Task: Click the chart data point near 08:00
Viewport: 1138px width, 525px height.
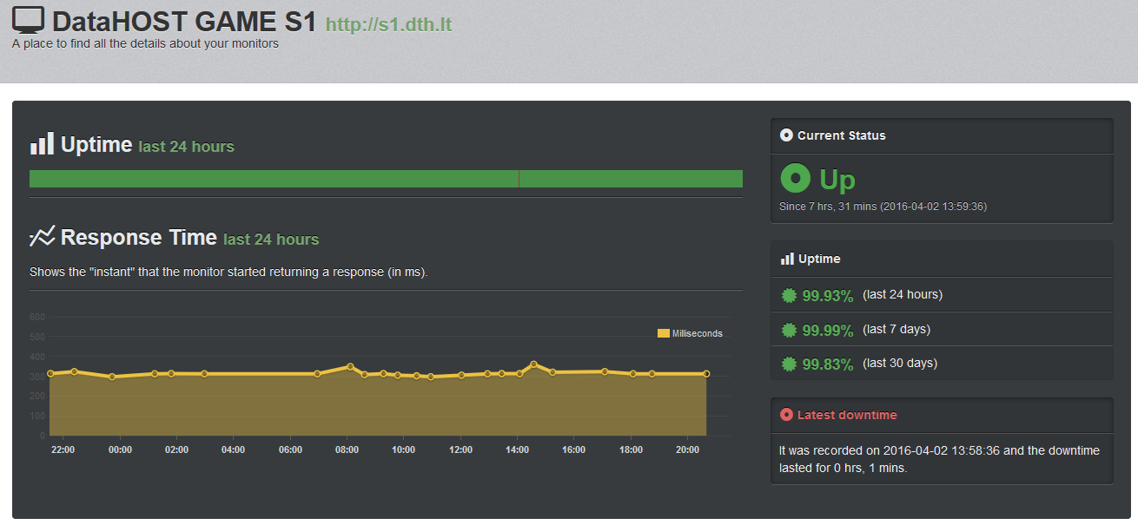Action: coord(350,366)
